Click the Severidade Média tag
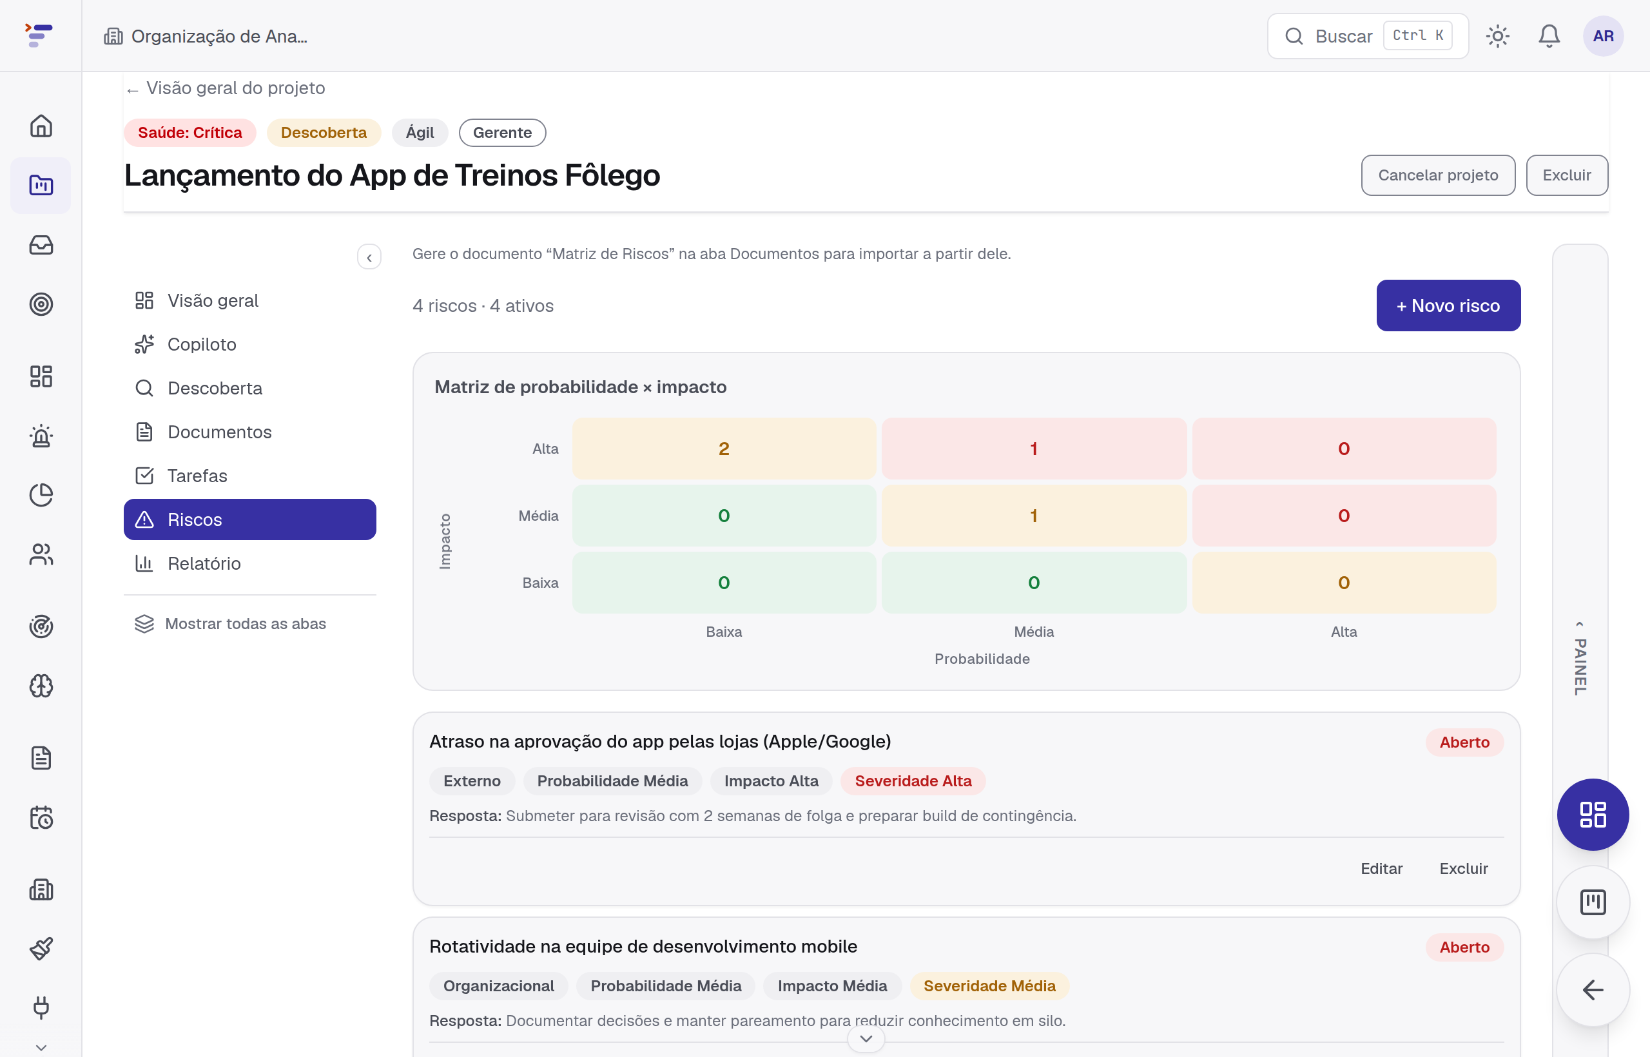1650x1057 pixels. pos(989,985)
